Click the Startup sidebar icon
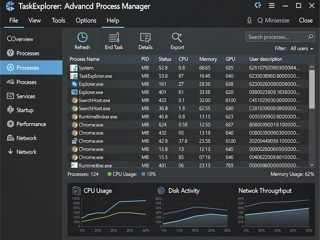320x240 pixels. 10,110
